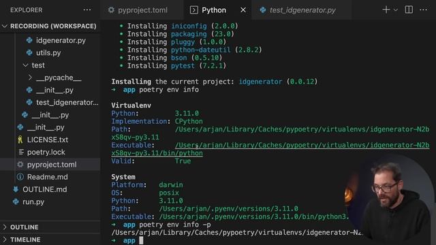Image resolution: width=436 pixels, height=245 pixels.
Task: Click the 'Virtualenv' heading in terminal
Action: click(x=131, y=105)
